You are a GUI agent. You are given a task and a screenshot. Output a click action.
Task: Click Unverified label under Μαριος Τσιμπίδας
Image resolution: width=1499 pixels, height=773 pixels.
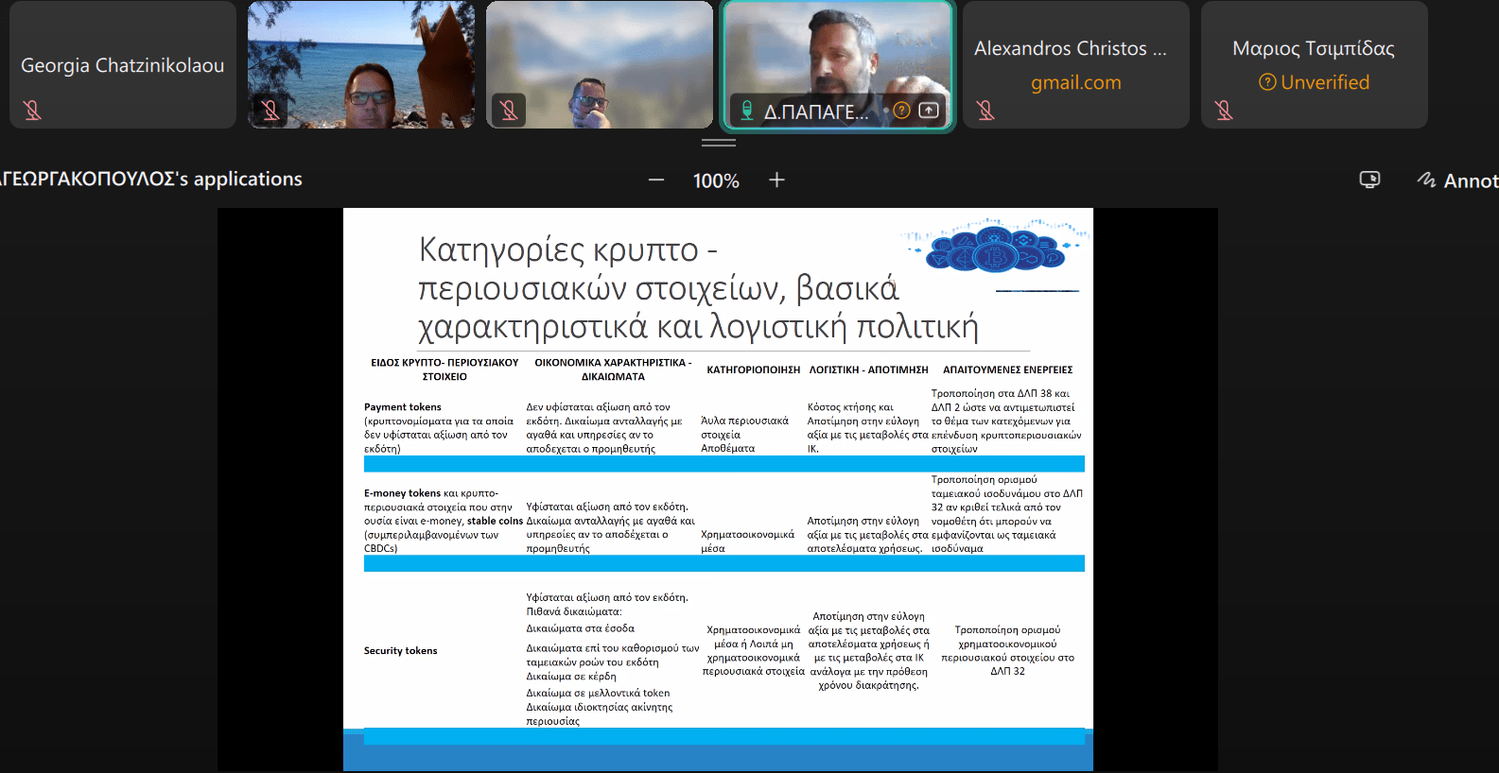click(x=1314, y=82)
